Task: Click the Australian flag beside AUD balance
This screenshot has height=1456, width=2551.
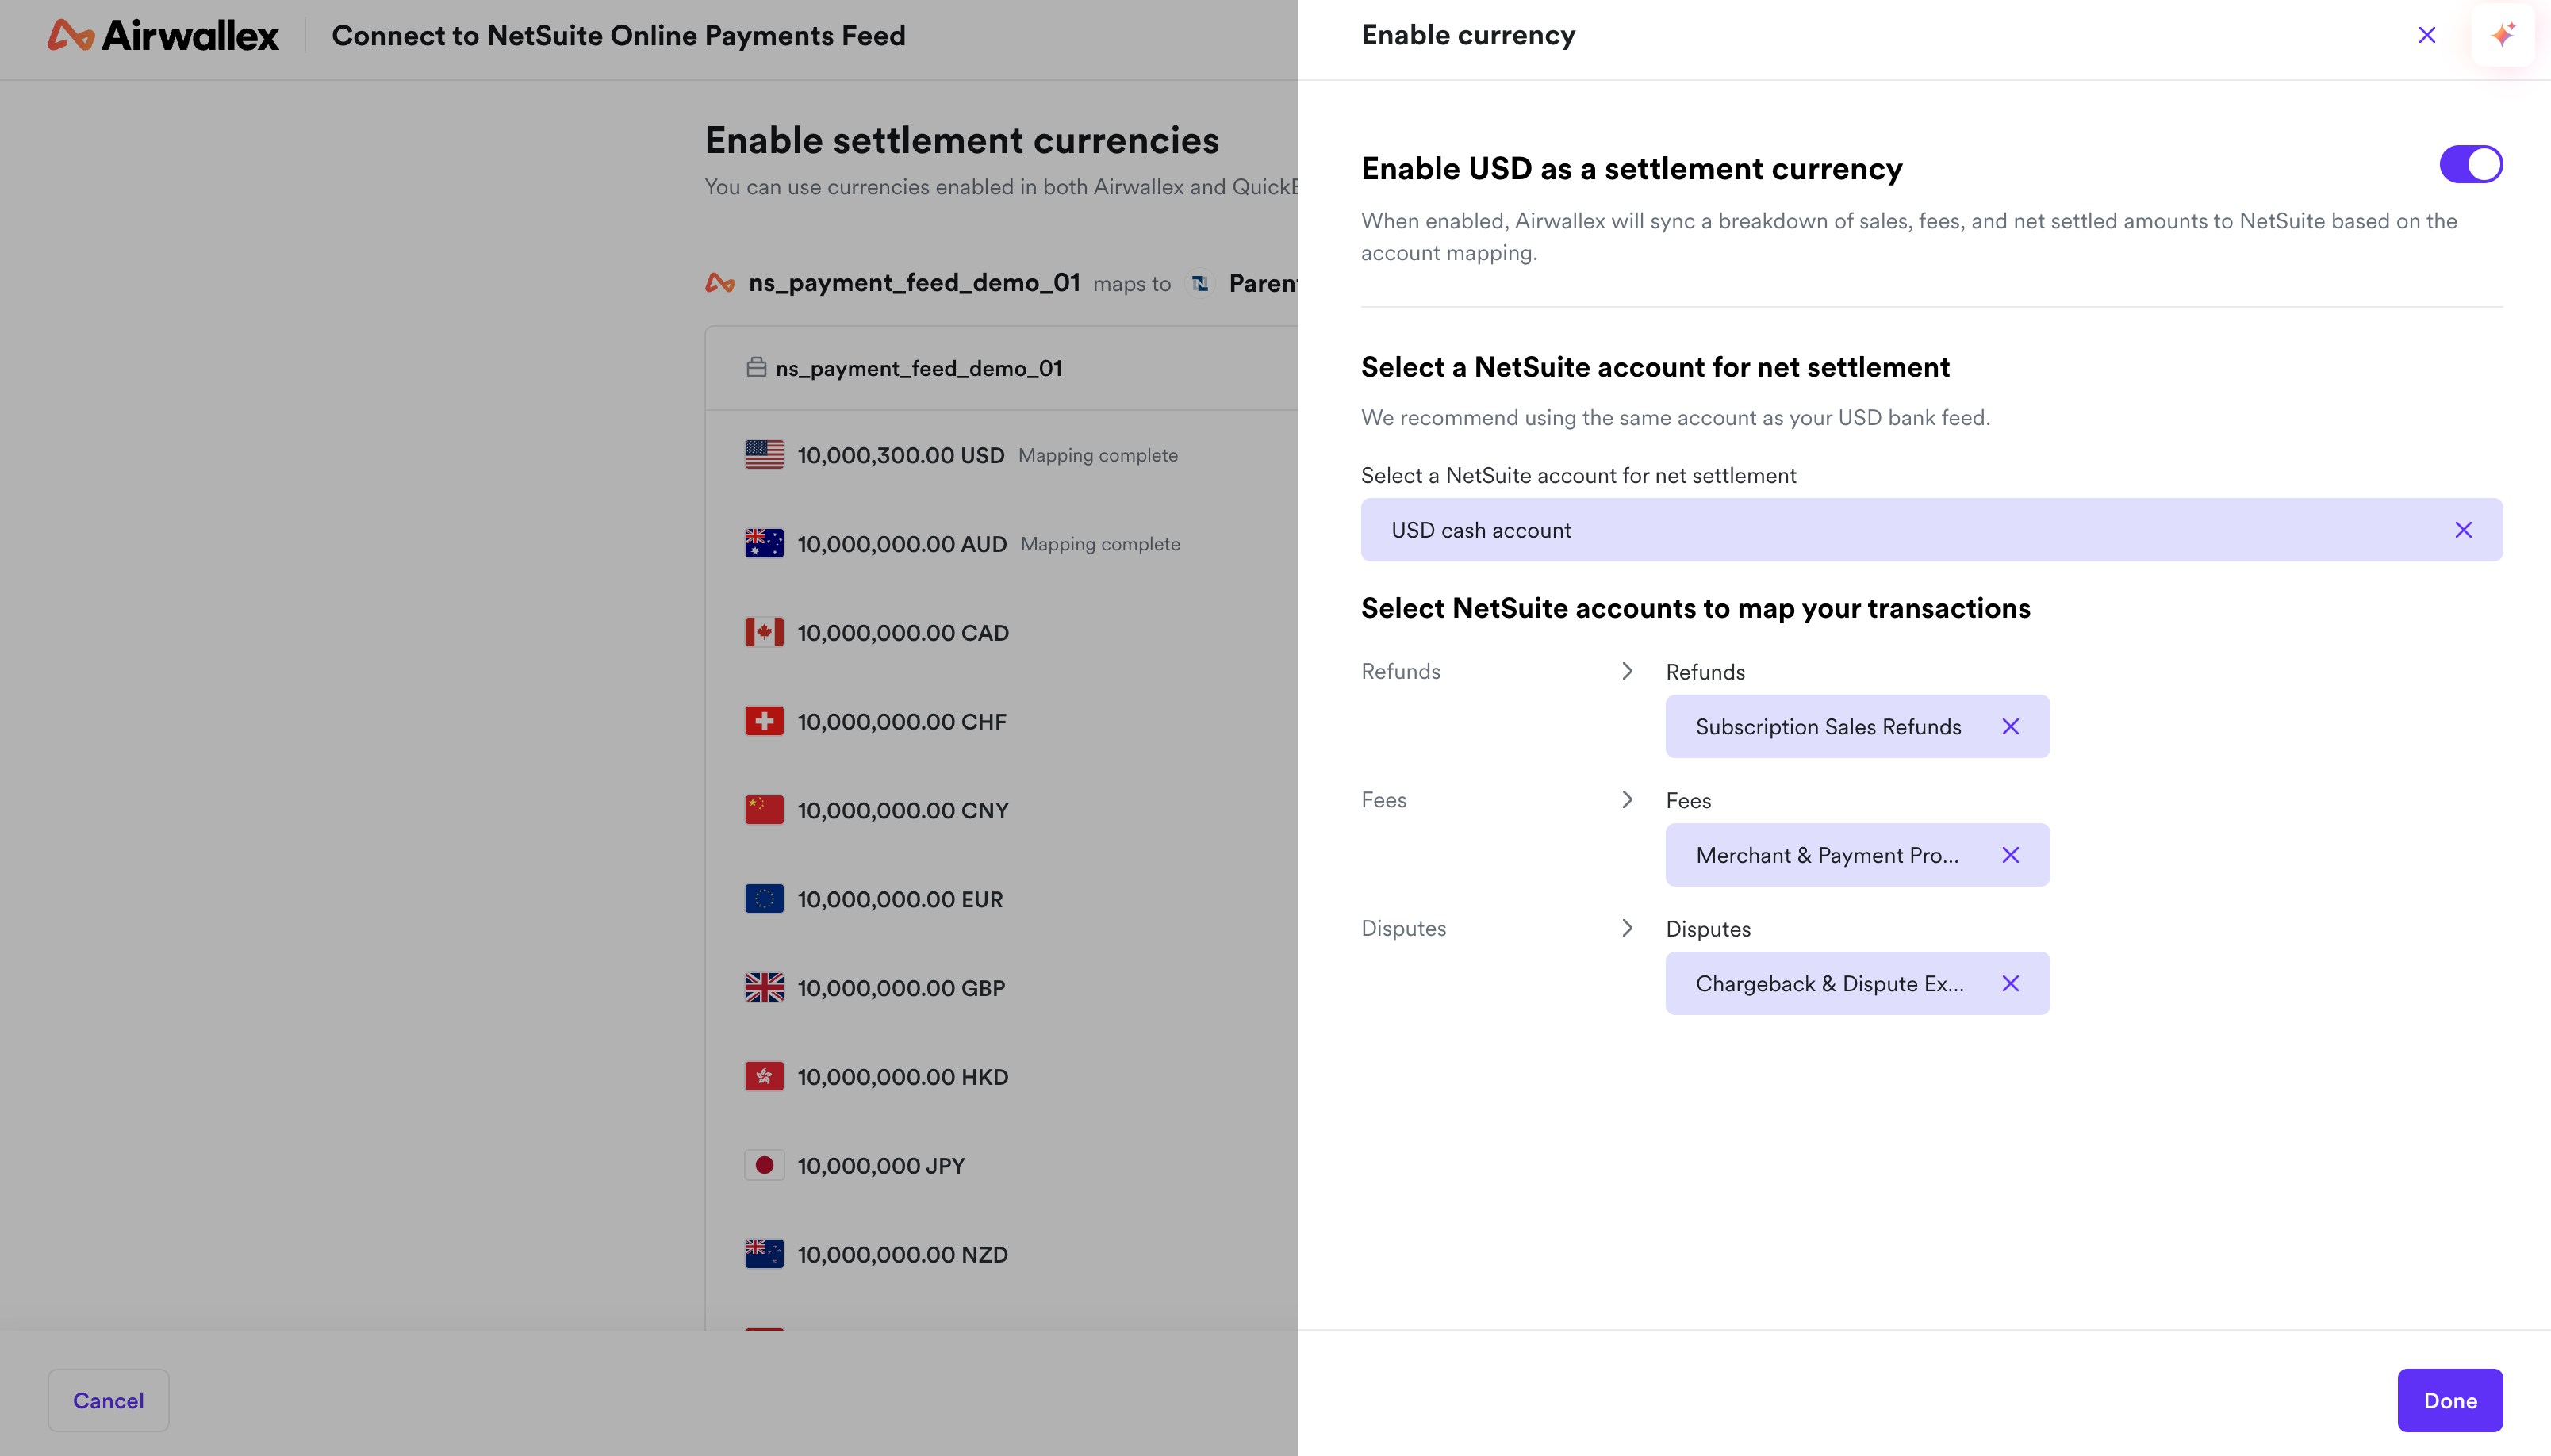Action: point(764,543)
